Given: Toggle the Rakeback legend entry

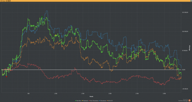Looking at the screenshot, I should pyautogui.click(x=85, y=101).
